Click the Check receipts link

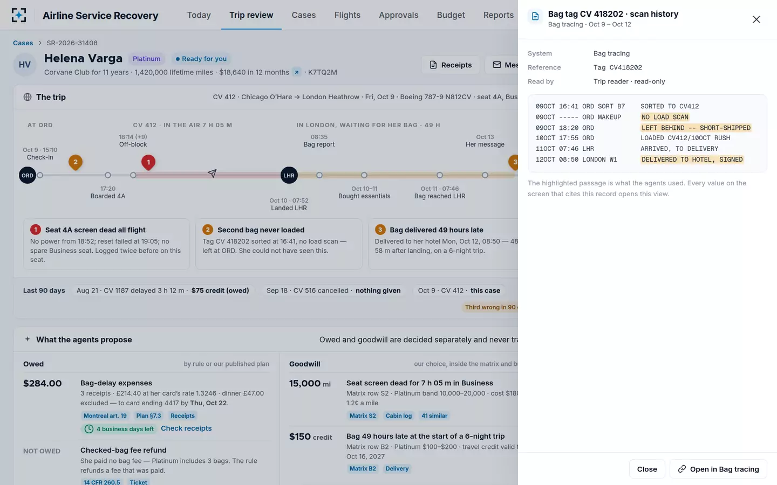click(x=186, y=428)
